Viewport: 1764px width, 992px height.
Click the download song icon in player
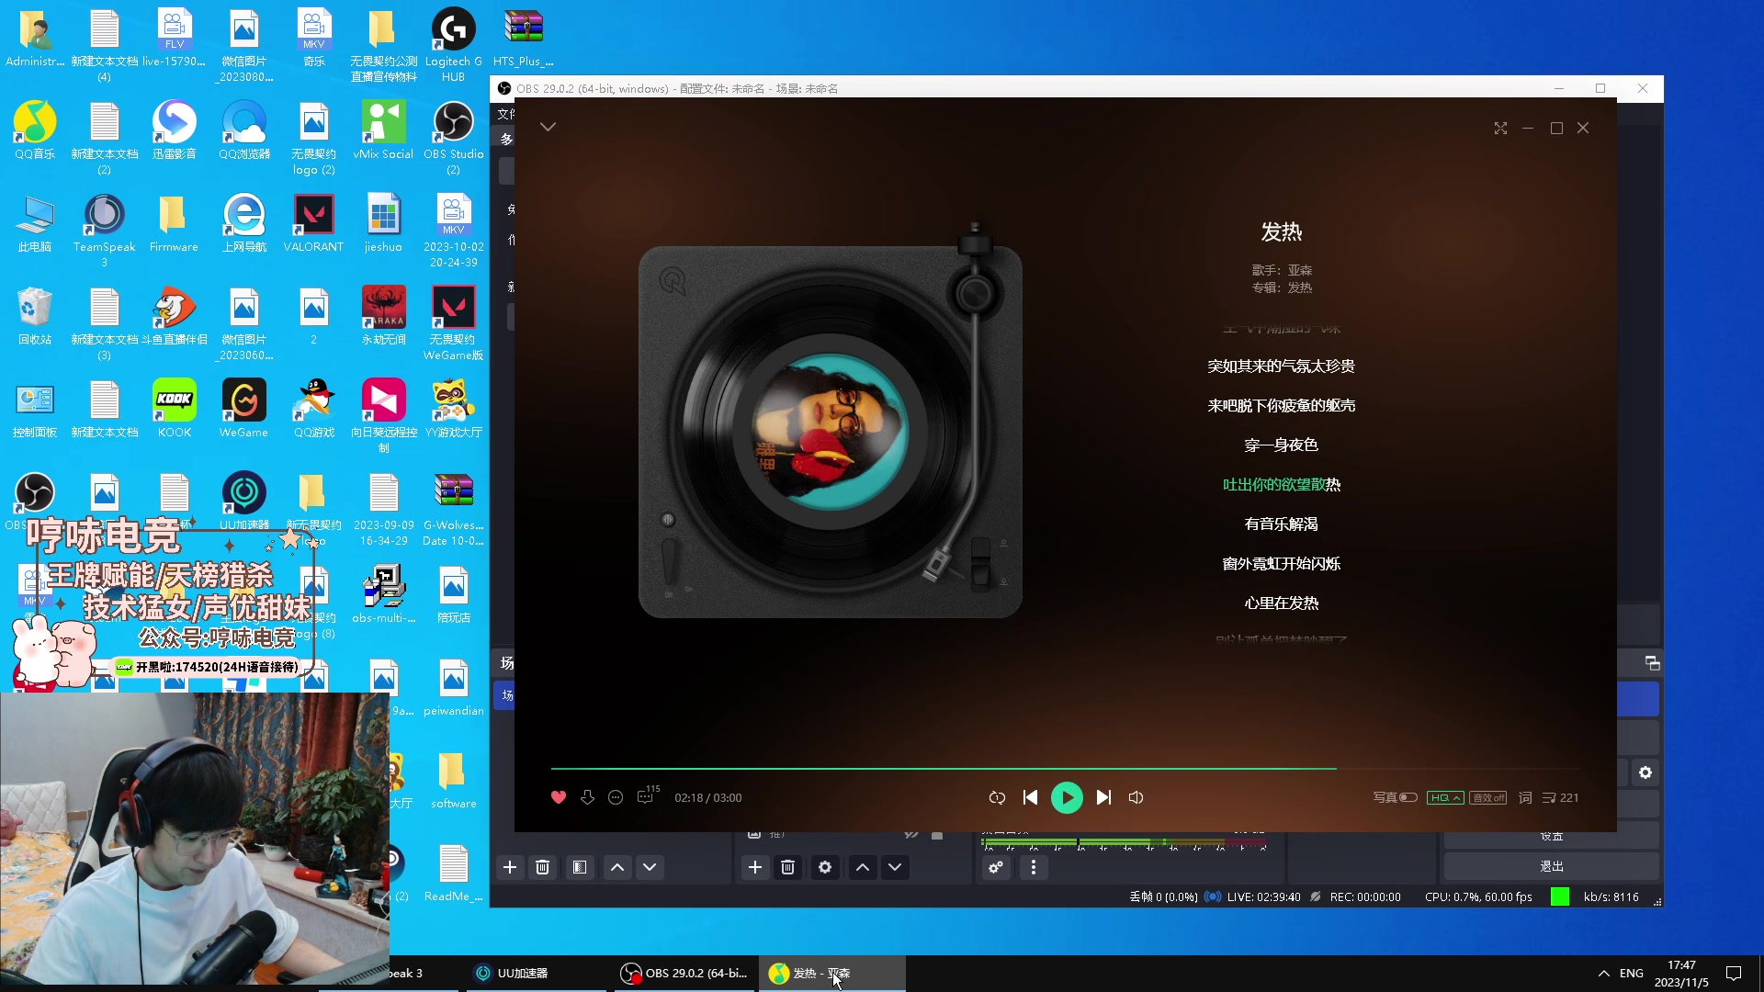pyautogui.click(x=588, y=797)
